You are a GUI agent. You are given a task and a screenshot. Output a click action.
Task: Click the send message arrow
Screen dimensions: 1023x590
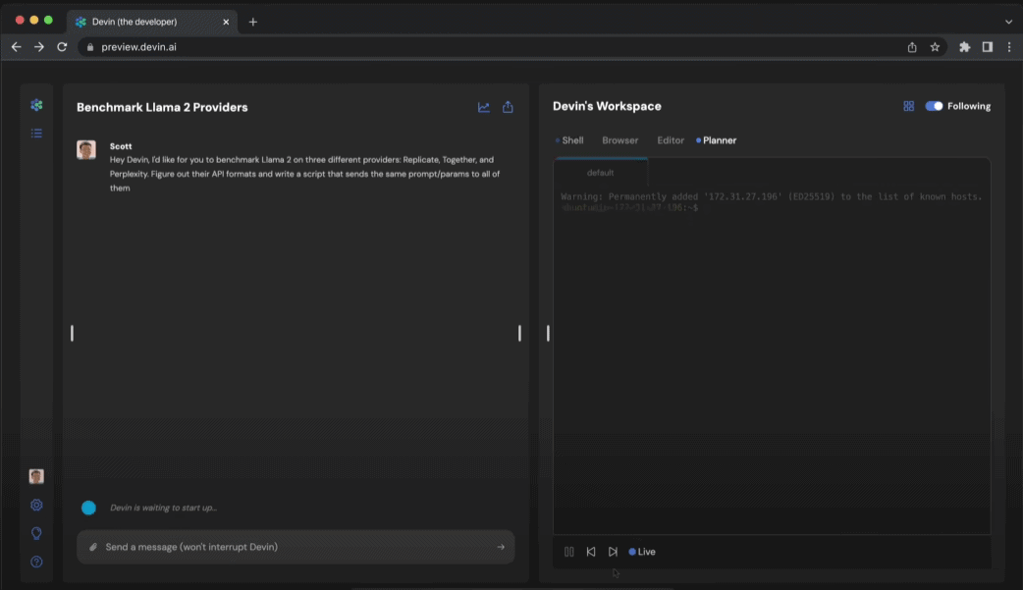pos(503,547)
